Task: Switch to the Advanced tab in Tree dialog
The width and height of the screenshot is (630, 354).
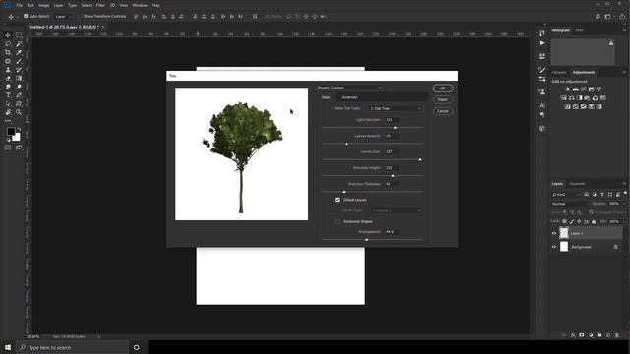Action: point(349,97)
